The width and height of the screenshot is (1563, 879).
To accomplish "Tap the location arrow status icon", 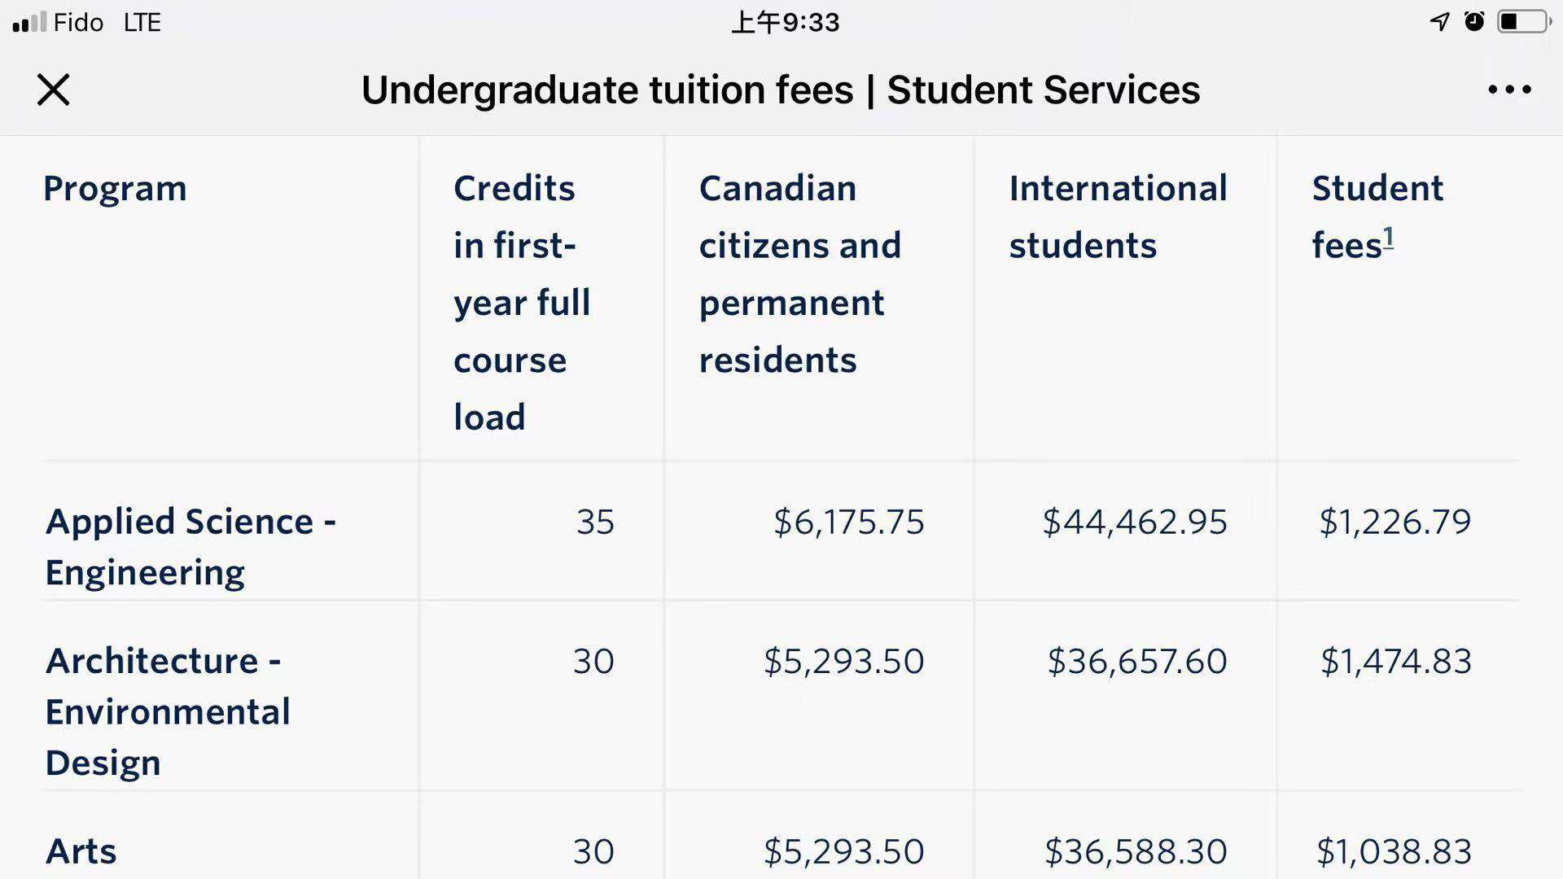I will click(1439, 22).
